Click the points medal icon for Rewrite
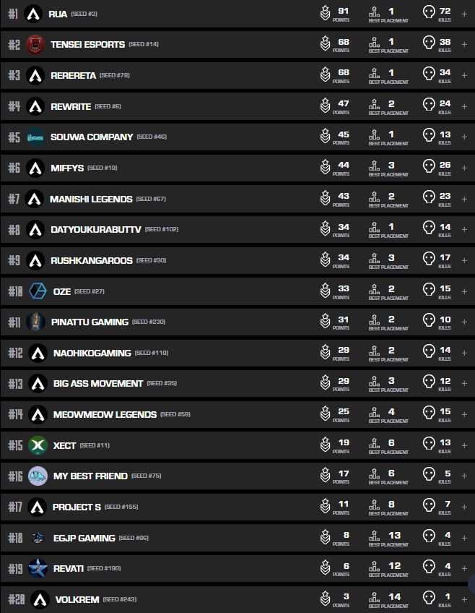 (x=326, y=106)
